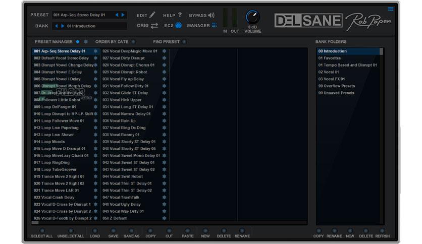Star the 044 Vocal Swirl Robot preset
Screen dimensions: 422x244
(164, 176)
